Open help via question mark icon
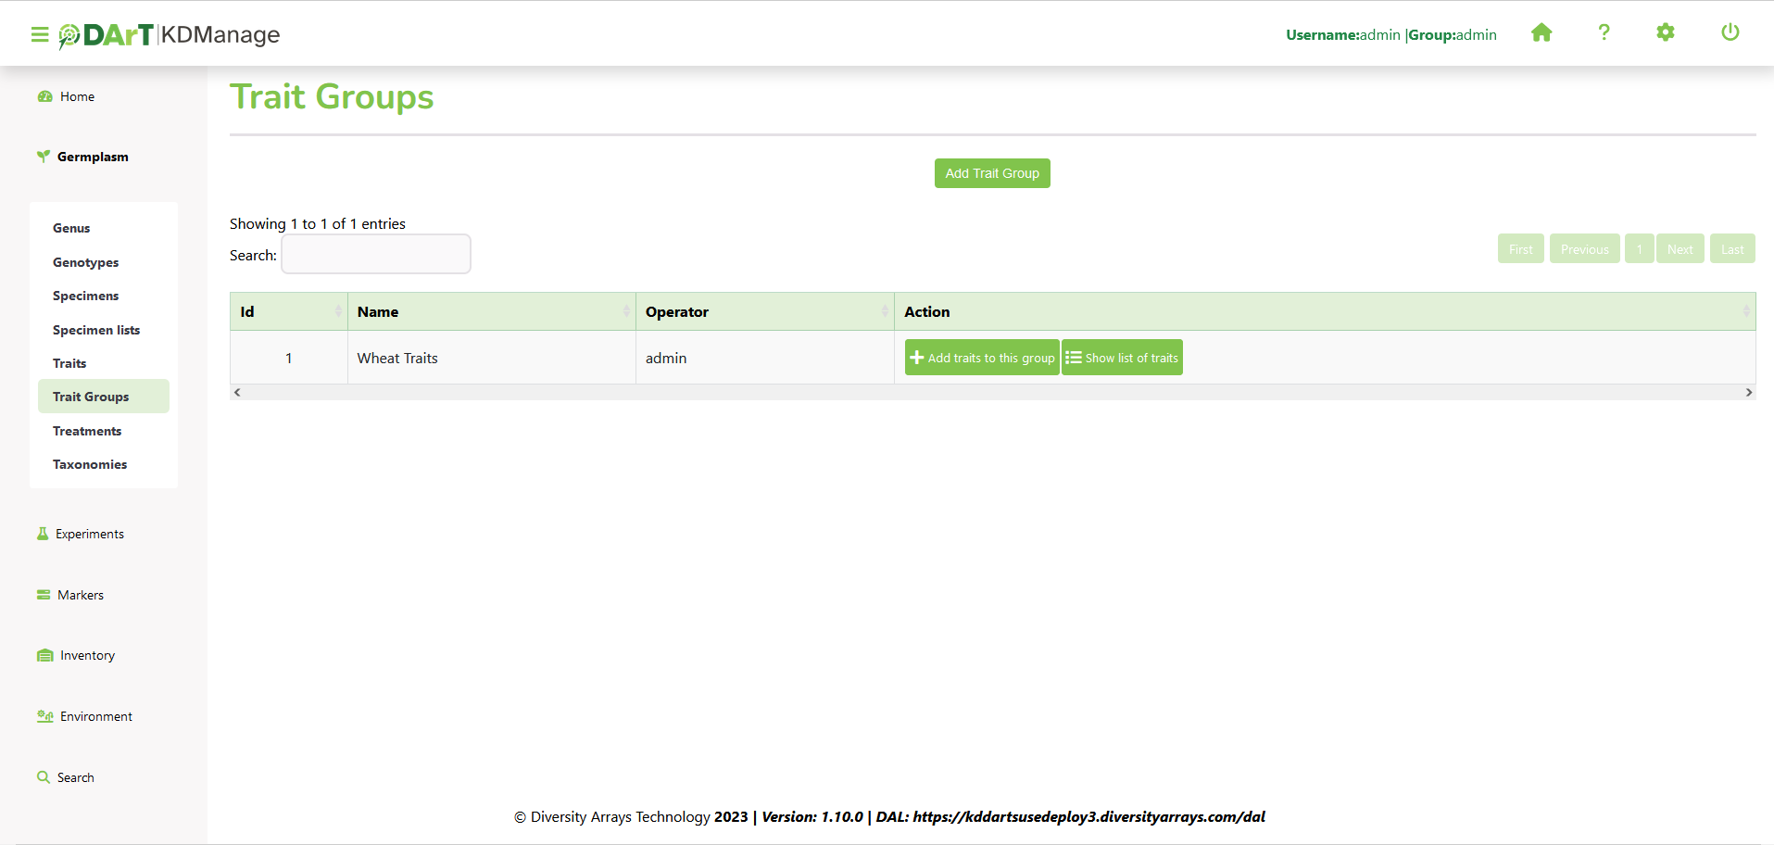 [x=1604, y=33]
